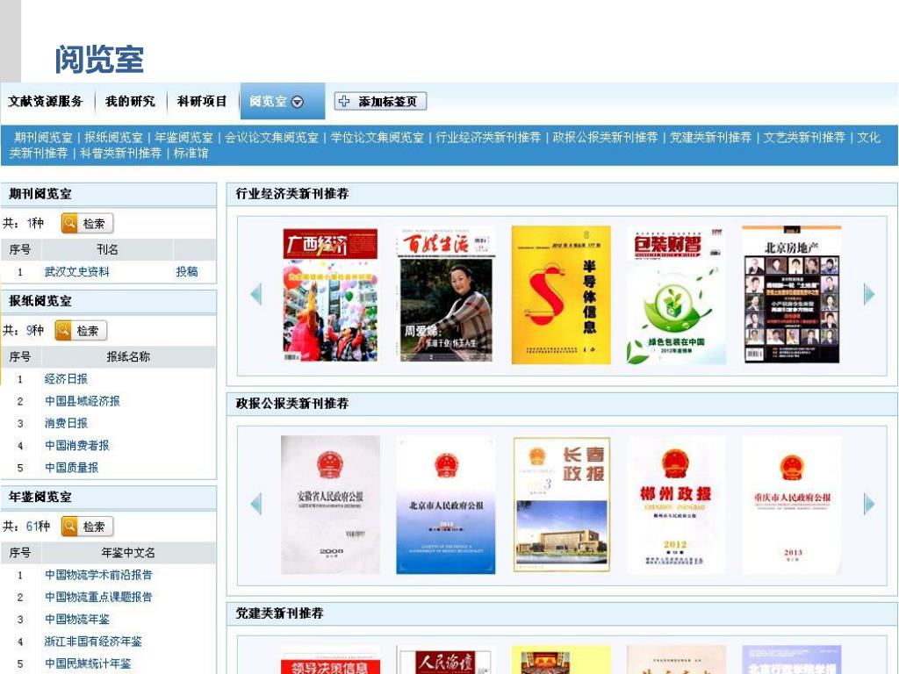Click 年鉴中文名 column header

[x=128, y=553]
